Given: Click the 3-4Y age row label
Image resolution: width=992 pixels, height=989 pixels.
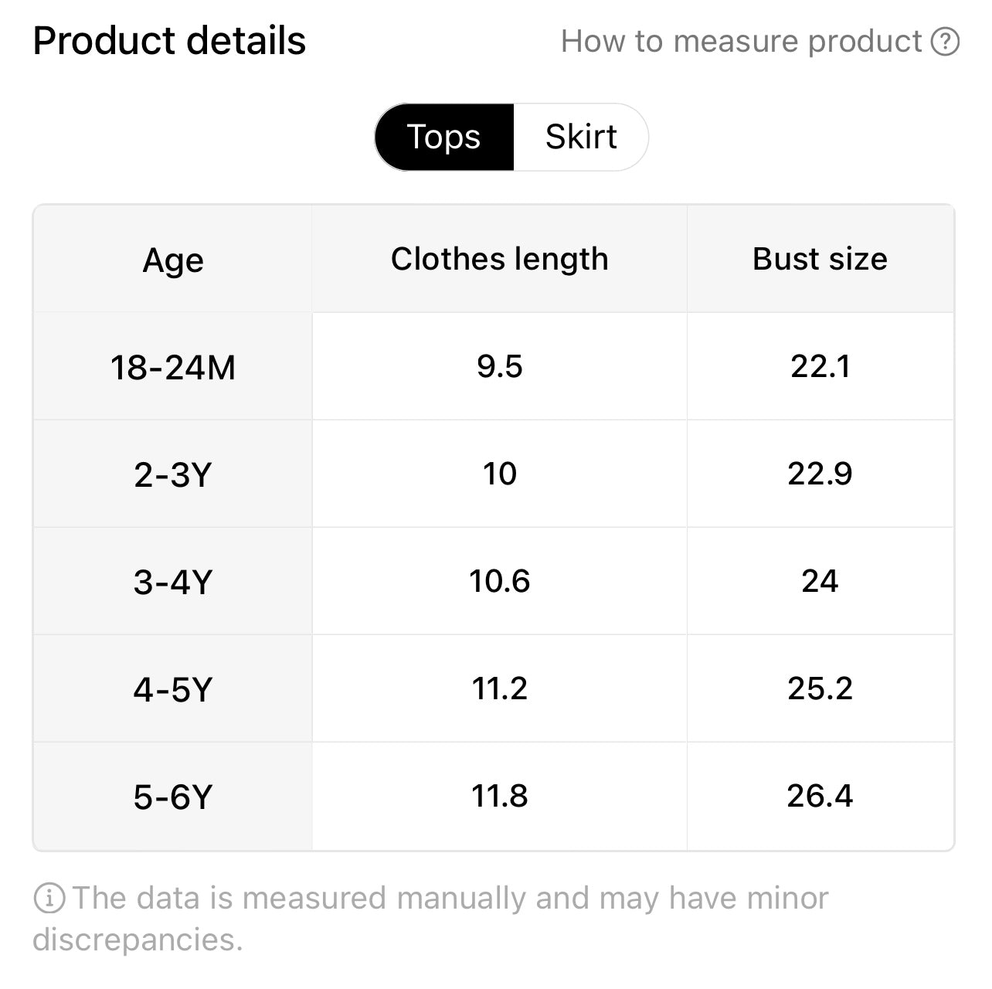Looking at the screenshot, I should [173, 581].
